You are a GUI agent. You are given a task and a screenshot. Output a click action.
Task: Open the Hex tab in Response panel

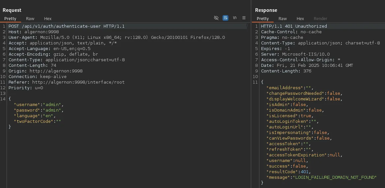point(300,19)
